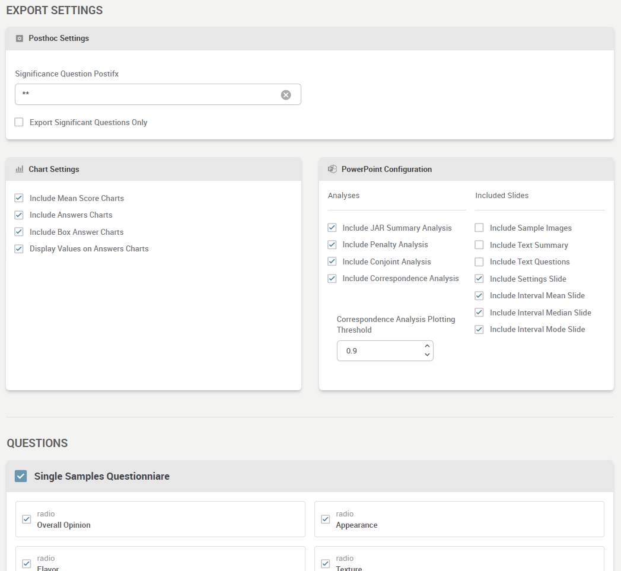Click the Correspondence Analysis Plotting Threshold label
621x571 pixels.
pyautogui.click(x=396, y=325)
